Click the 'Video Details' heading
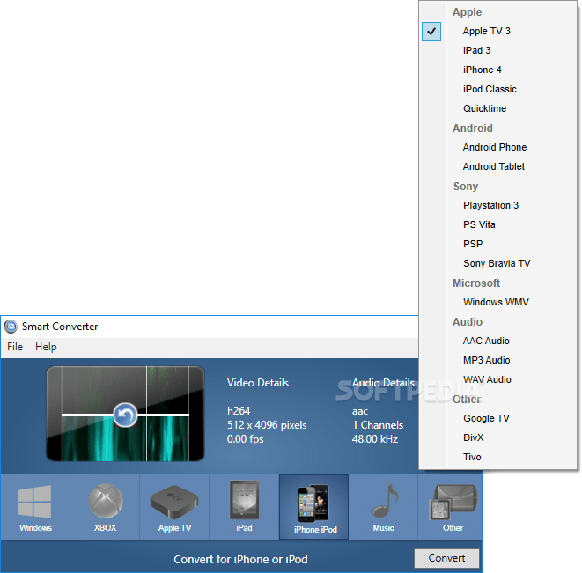Viewport: 582px width, 573px height. (x=258, y=383)
